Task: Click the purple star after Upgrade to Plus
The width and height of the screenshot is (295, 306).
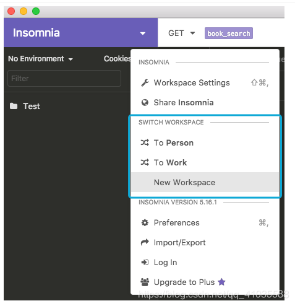Action: coord(221,282)
